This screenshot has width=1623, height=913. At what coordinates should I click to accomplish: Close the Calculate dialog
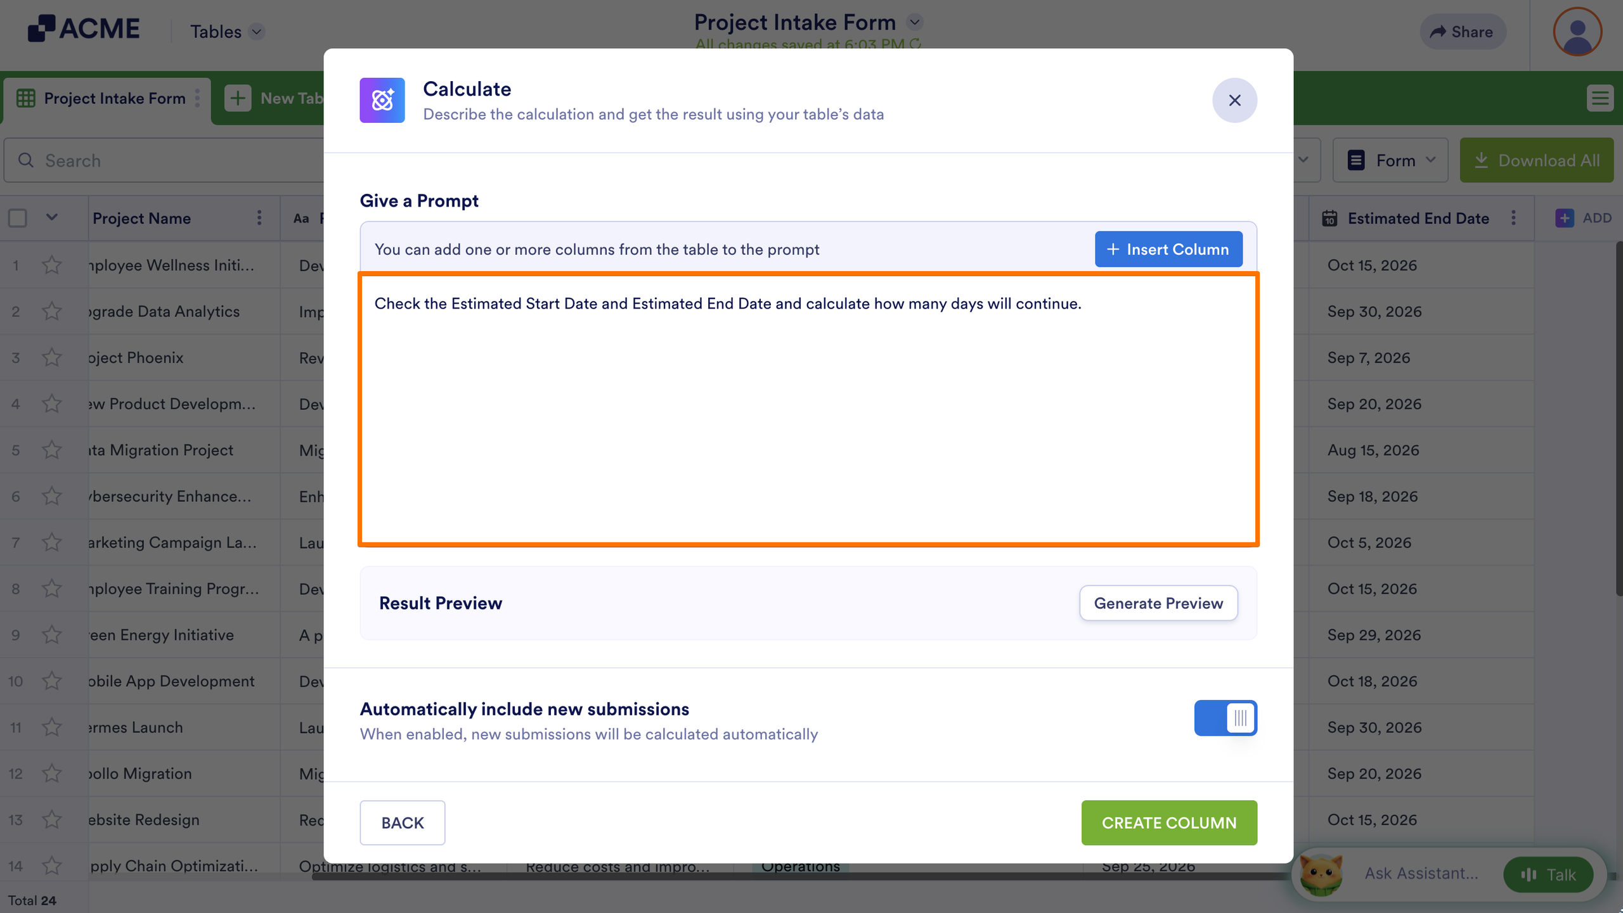pyautogui.click(x=1234, y=100)
